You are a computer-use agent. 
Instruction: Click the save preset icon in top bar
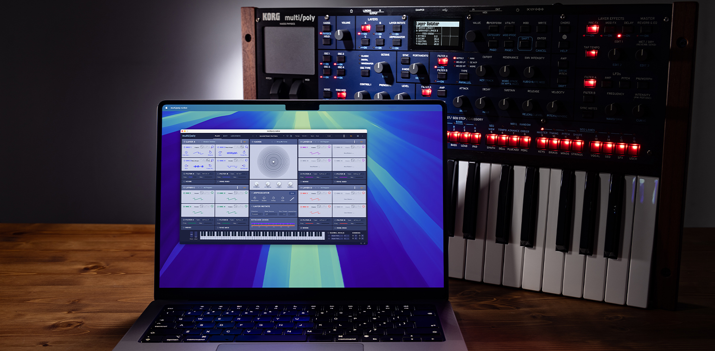(x=291, y=136)
